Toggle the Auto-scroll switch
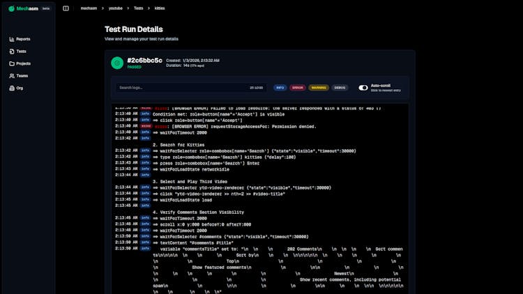 click(363, 88)
